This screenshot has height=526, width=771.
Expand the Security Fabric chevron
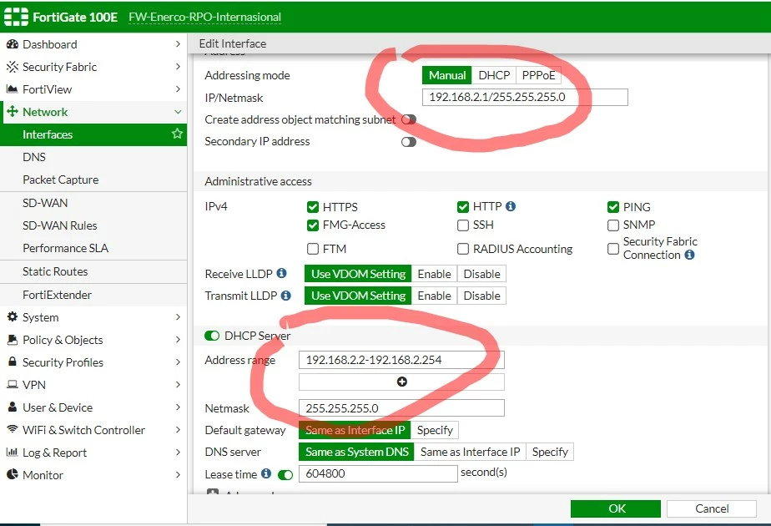[178, 67]
